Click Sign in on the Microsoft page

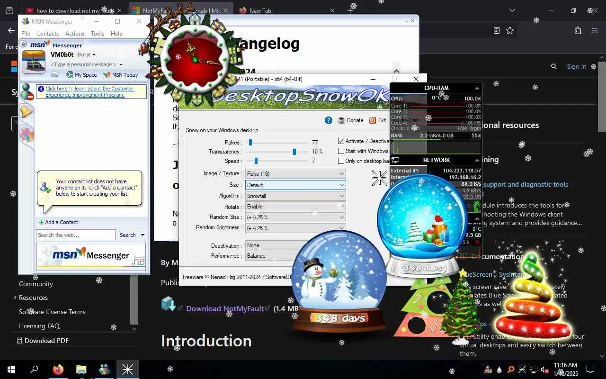577,67
